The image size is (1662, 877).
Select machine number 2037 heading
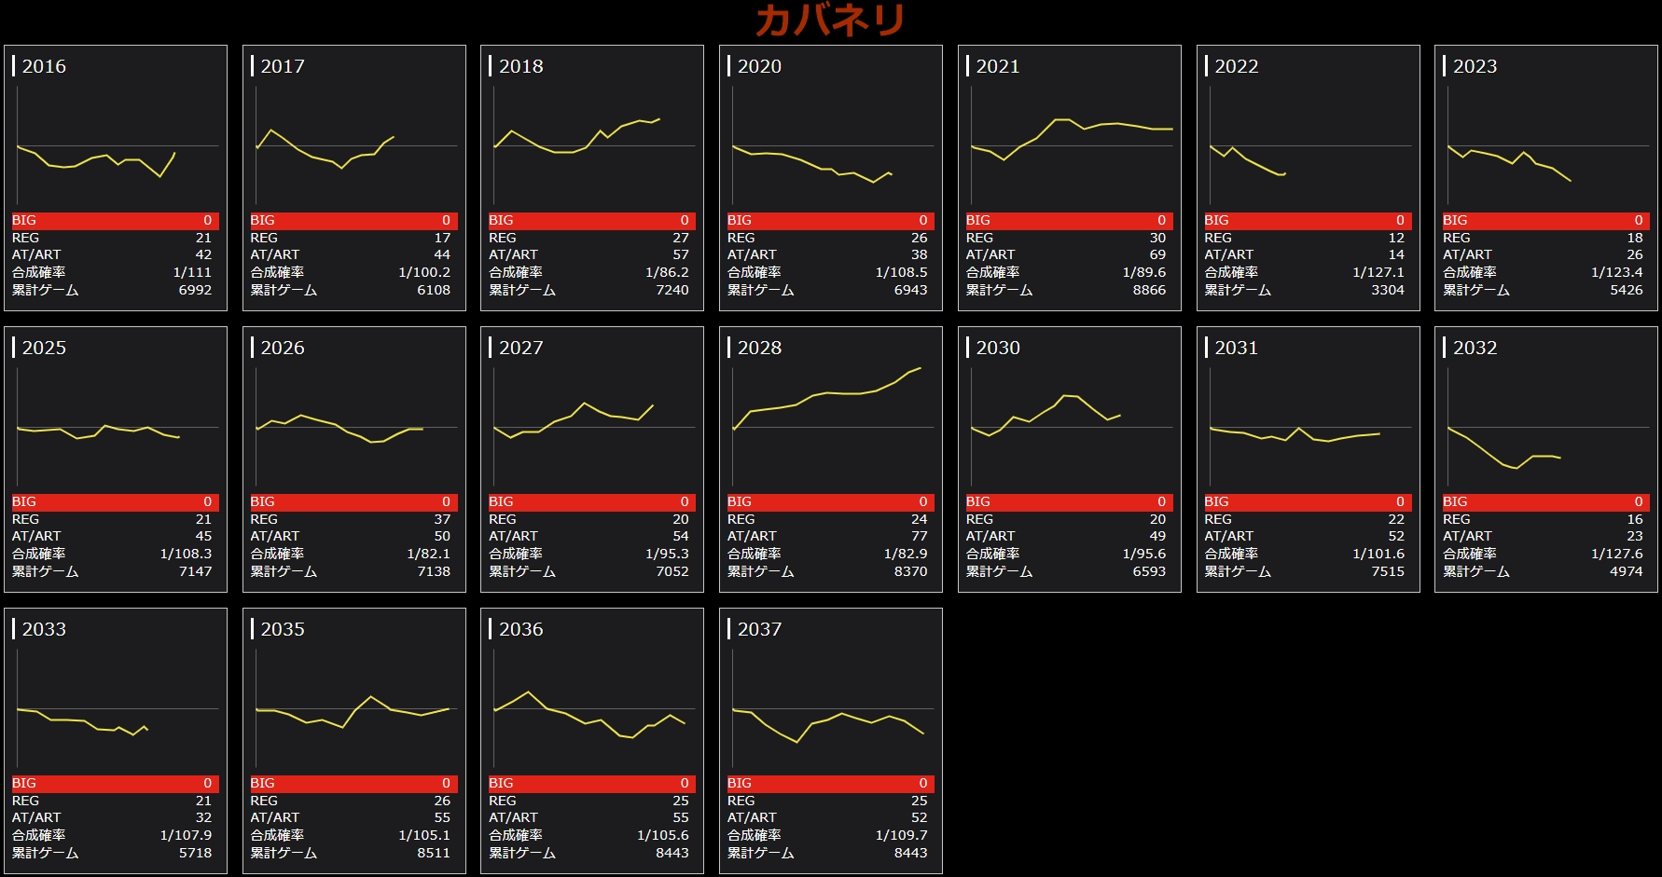759,629
